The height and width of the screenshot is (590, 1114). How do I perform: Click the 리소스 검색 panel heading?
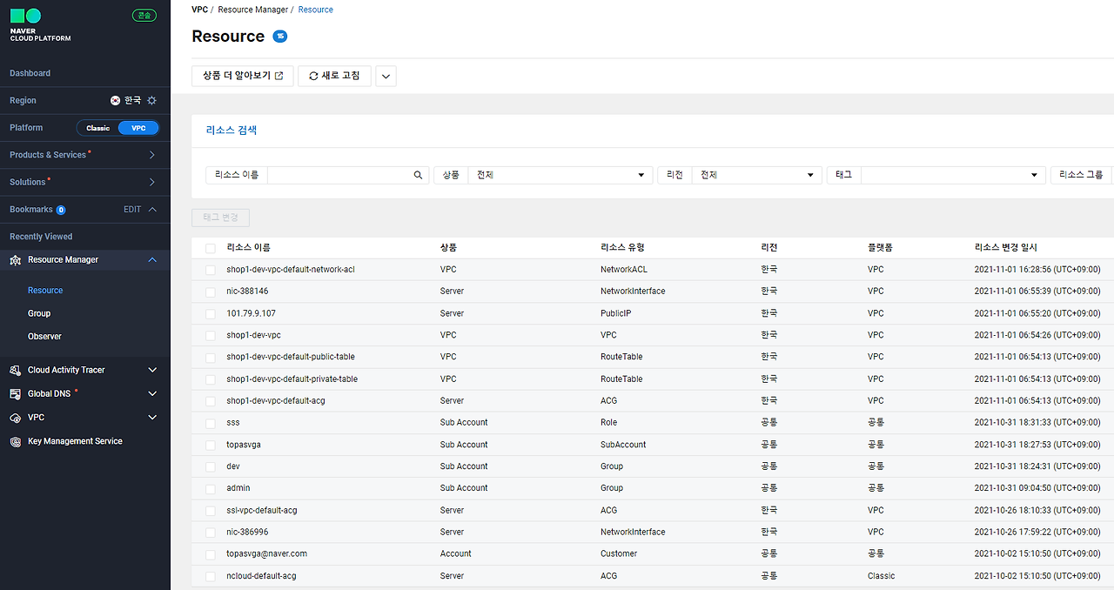point(232,131)
